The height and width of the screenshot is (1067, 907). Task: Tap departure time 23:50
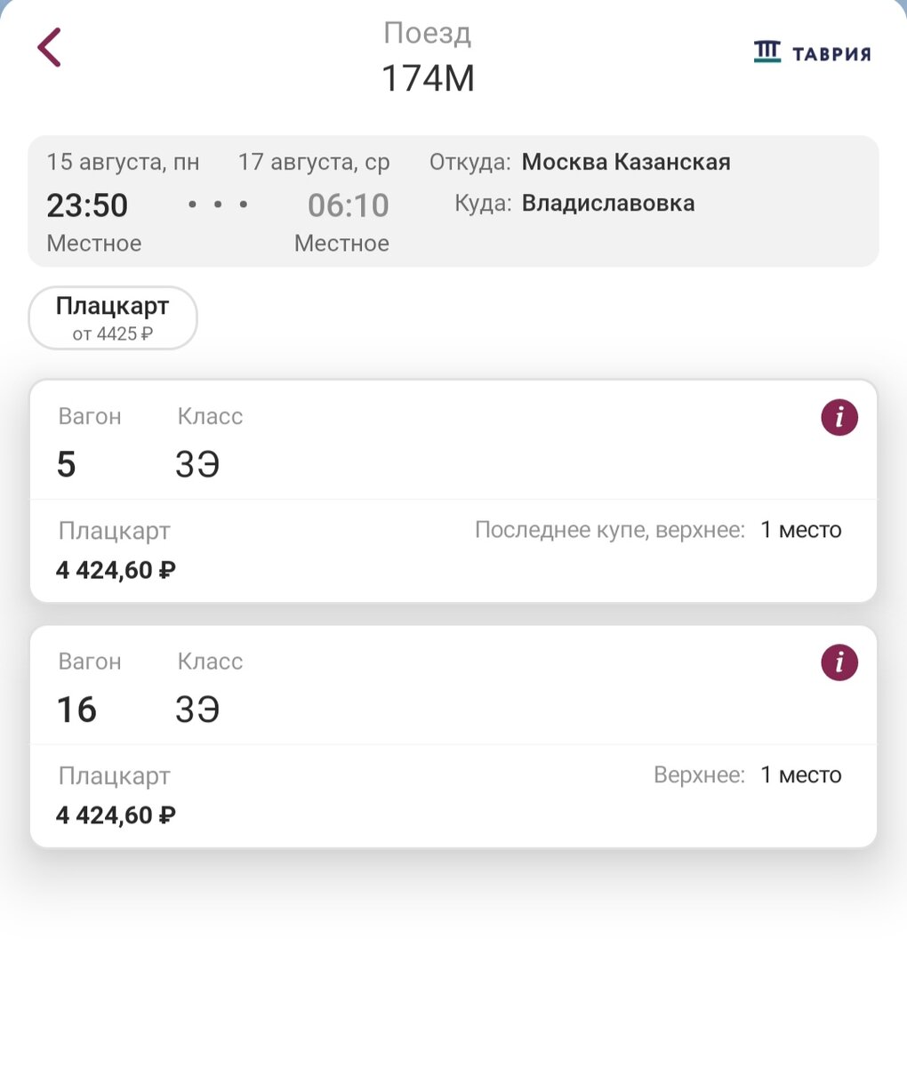[x=87, y=205]
